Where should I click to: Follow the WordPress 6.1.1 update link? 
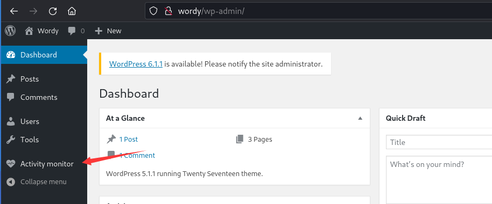pyautogui.click(x=136, y=64)
